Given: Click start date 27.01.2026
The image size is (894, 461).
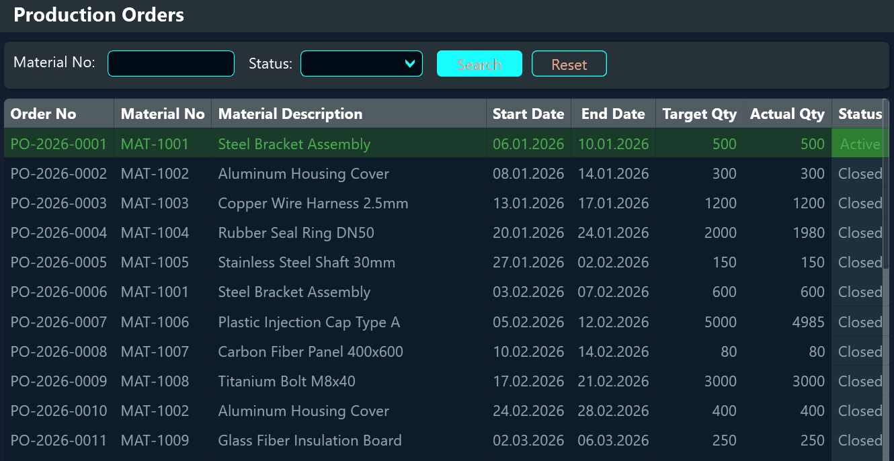Looking at the screenshot, I should click(x=528, y=262).
